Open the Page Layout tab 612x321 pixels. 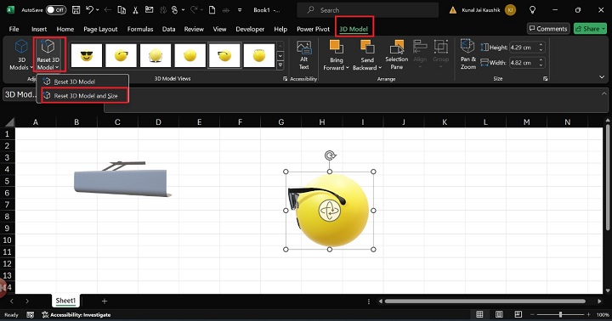click(x=100, y=29)
